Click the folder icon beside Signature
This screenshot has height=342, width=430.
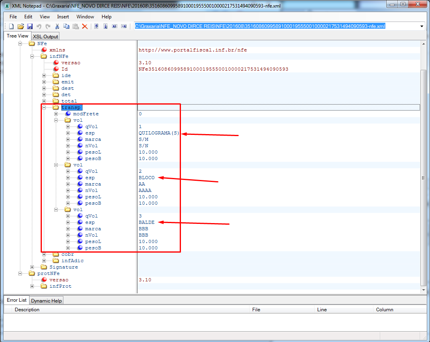[x=44, y=267]
